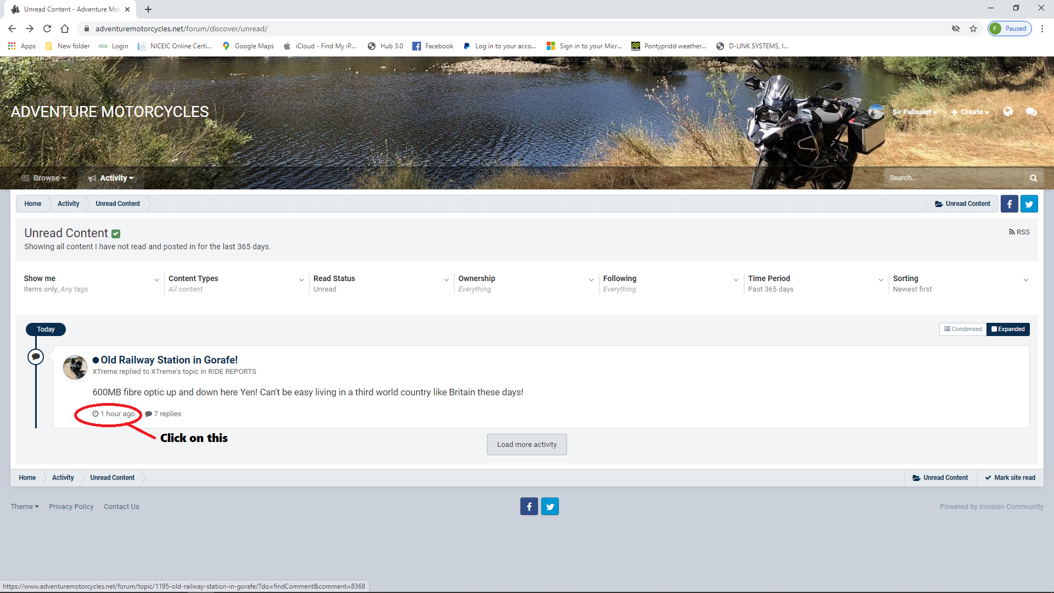The width and height of the screenshot is (1054, 593).
Task: Click the green stream default checkmark
Action: (116, 234)
